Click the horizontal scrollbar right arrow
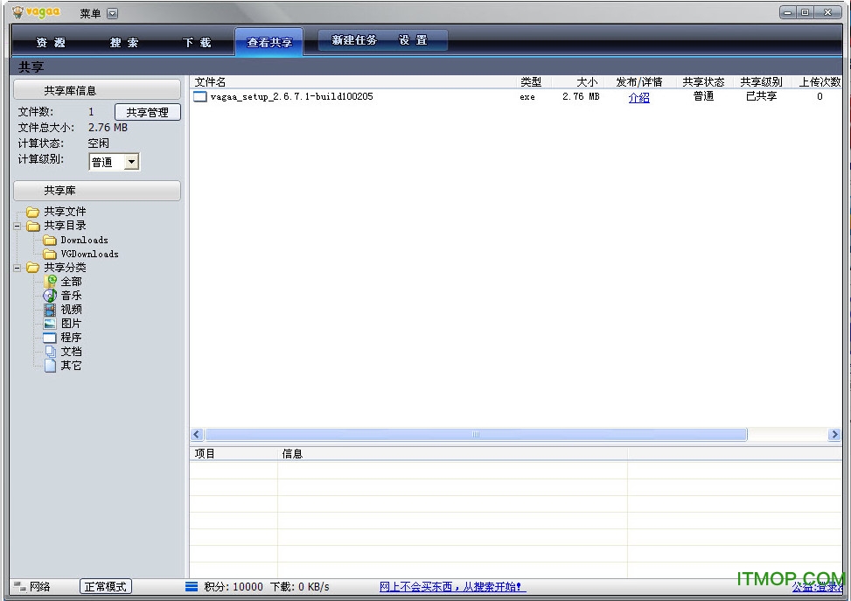The height and width of the screenshot is (601, 851). (x=834, y=434)
